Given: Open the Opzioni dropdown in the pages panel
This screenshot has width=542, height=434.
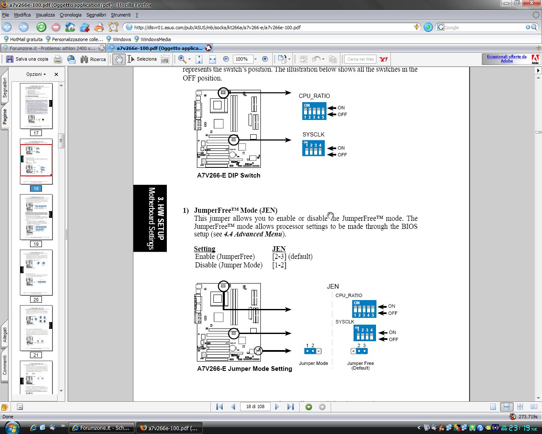Looking at the screenshot, I should [x=36, y=74].
